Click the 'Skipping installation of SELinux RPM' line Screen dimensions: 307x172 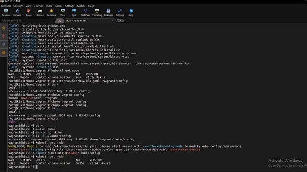coord(46,33)
